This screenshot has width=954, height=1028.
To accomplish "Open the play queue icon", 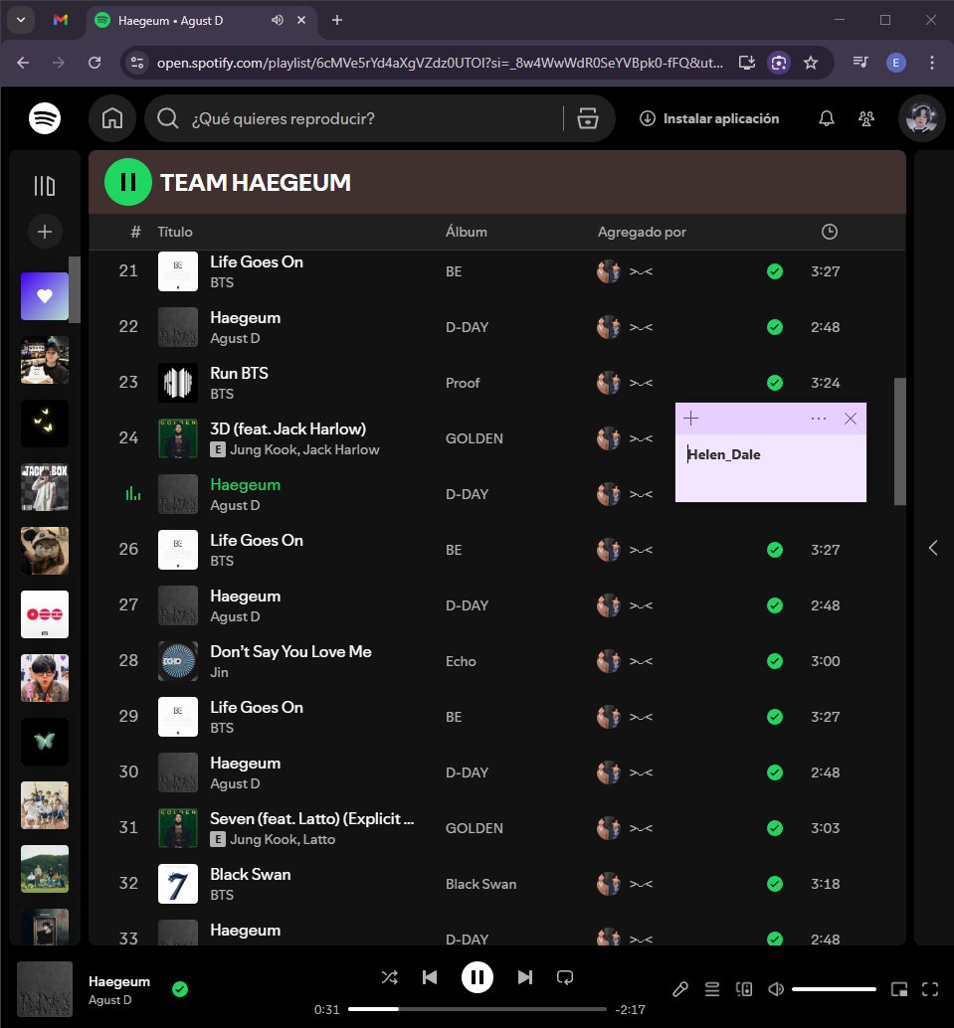I will (712, 989).
